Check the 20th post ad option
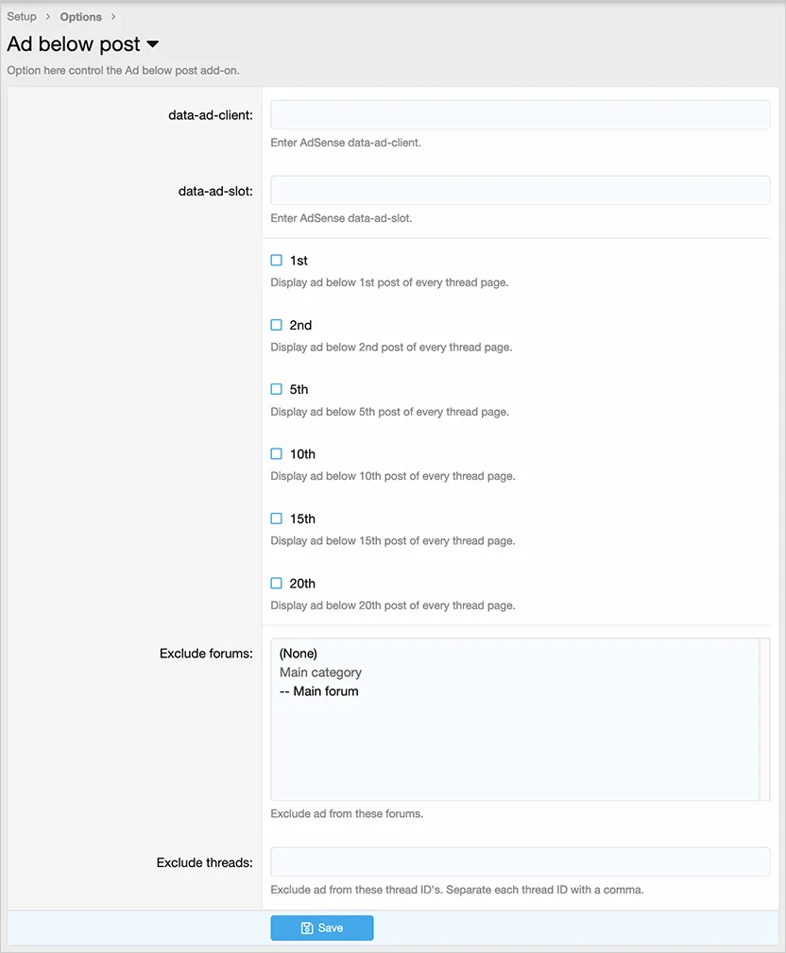The height and width of the screenshot is (953, 786). coord(277,584)
